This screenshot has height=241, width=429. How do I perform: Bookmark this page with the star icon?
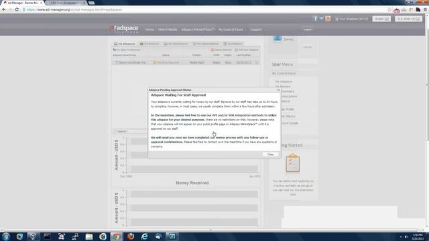(x=389, y=9)
